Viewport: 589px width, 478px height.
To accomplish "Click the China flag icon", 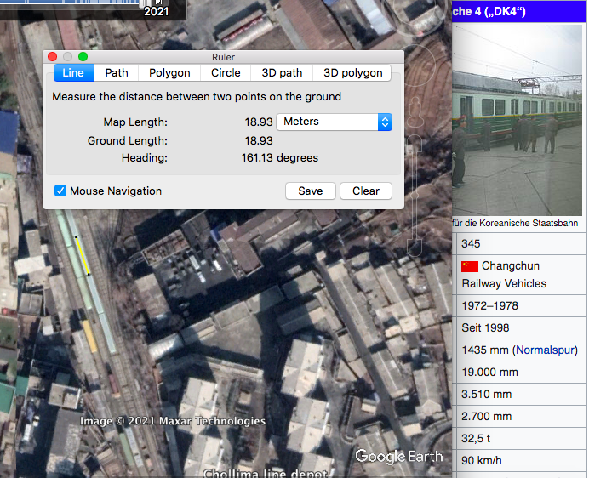I will tap(470, 266).
